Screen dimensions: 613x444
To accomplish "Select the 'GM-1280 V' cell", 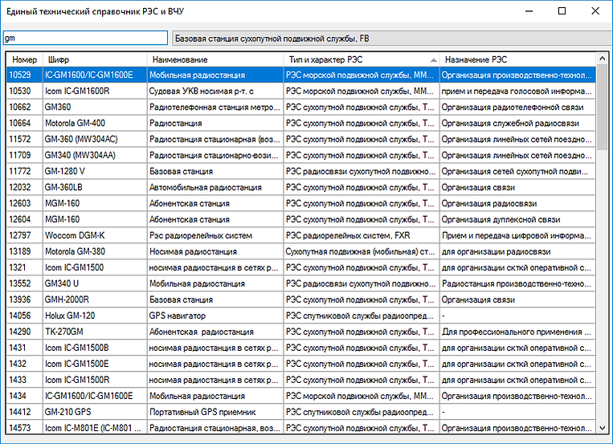I will tap(95, 171).
